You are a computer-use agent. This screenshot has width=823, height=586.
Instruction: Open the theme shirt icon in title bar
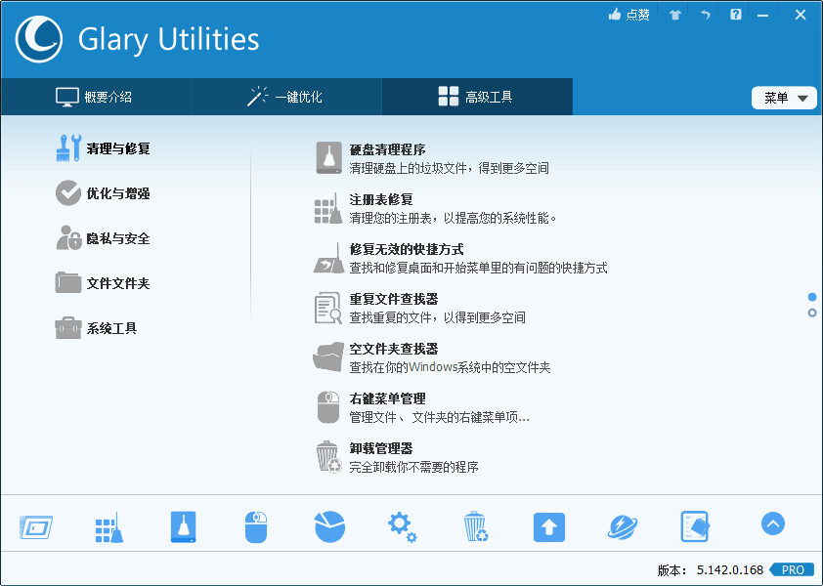pyautogui.click(x=673, y=15)
